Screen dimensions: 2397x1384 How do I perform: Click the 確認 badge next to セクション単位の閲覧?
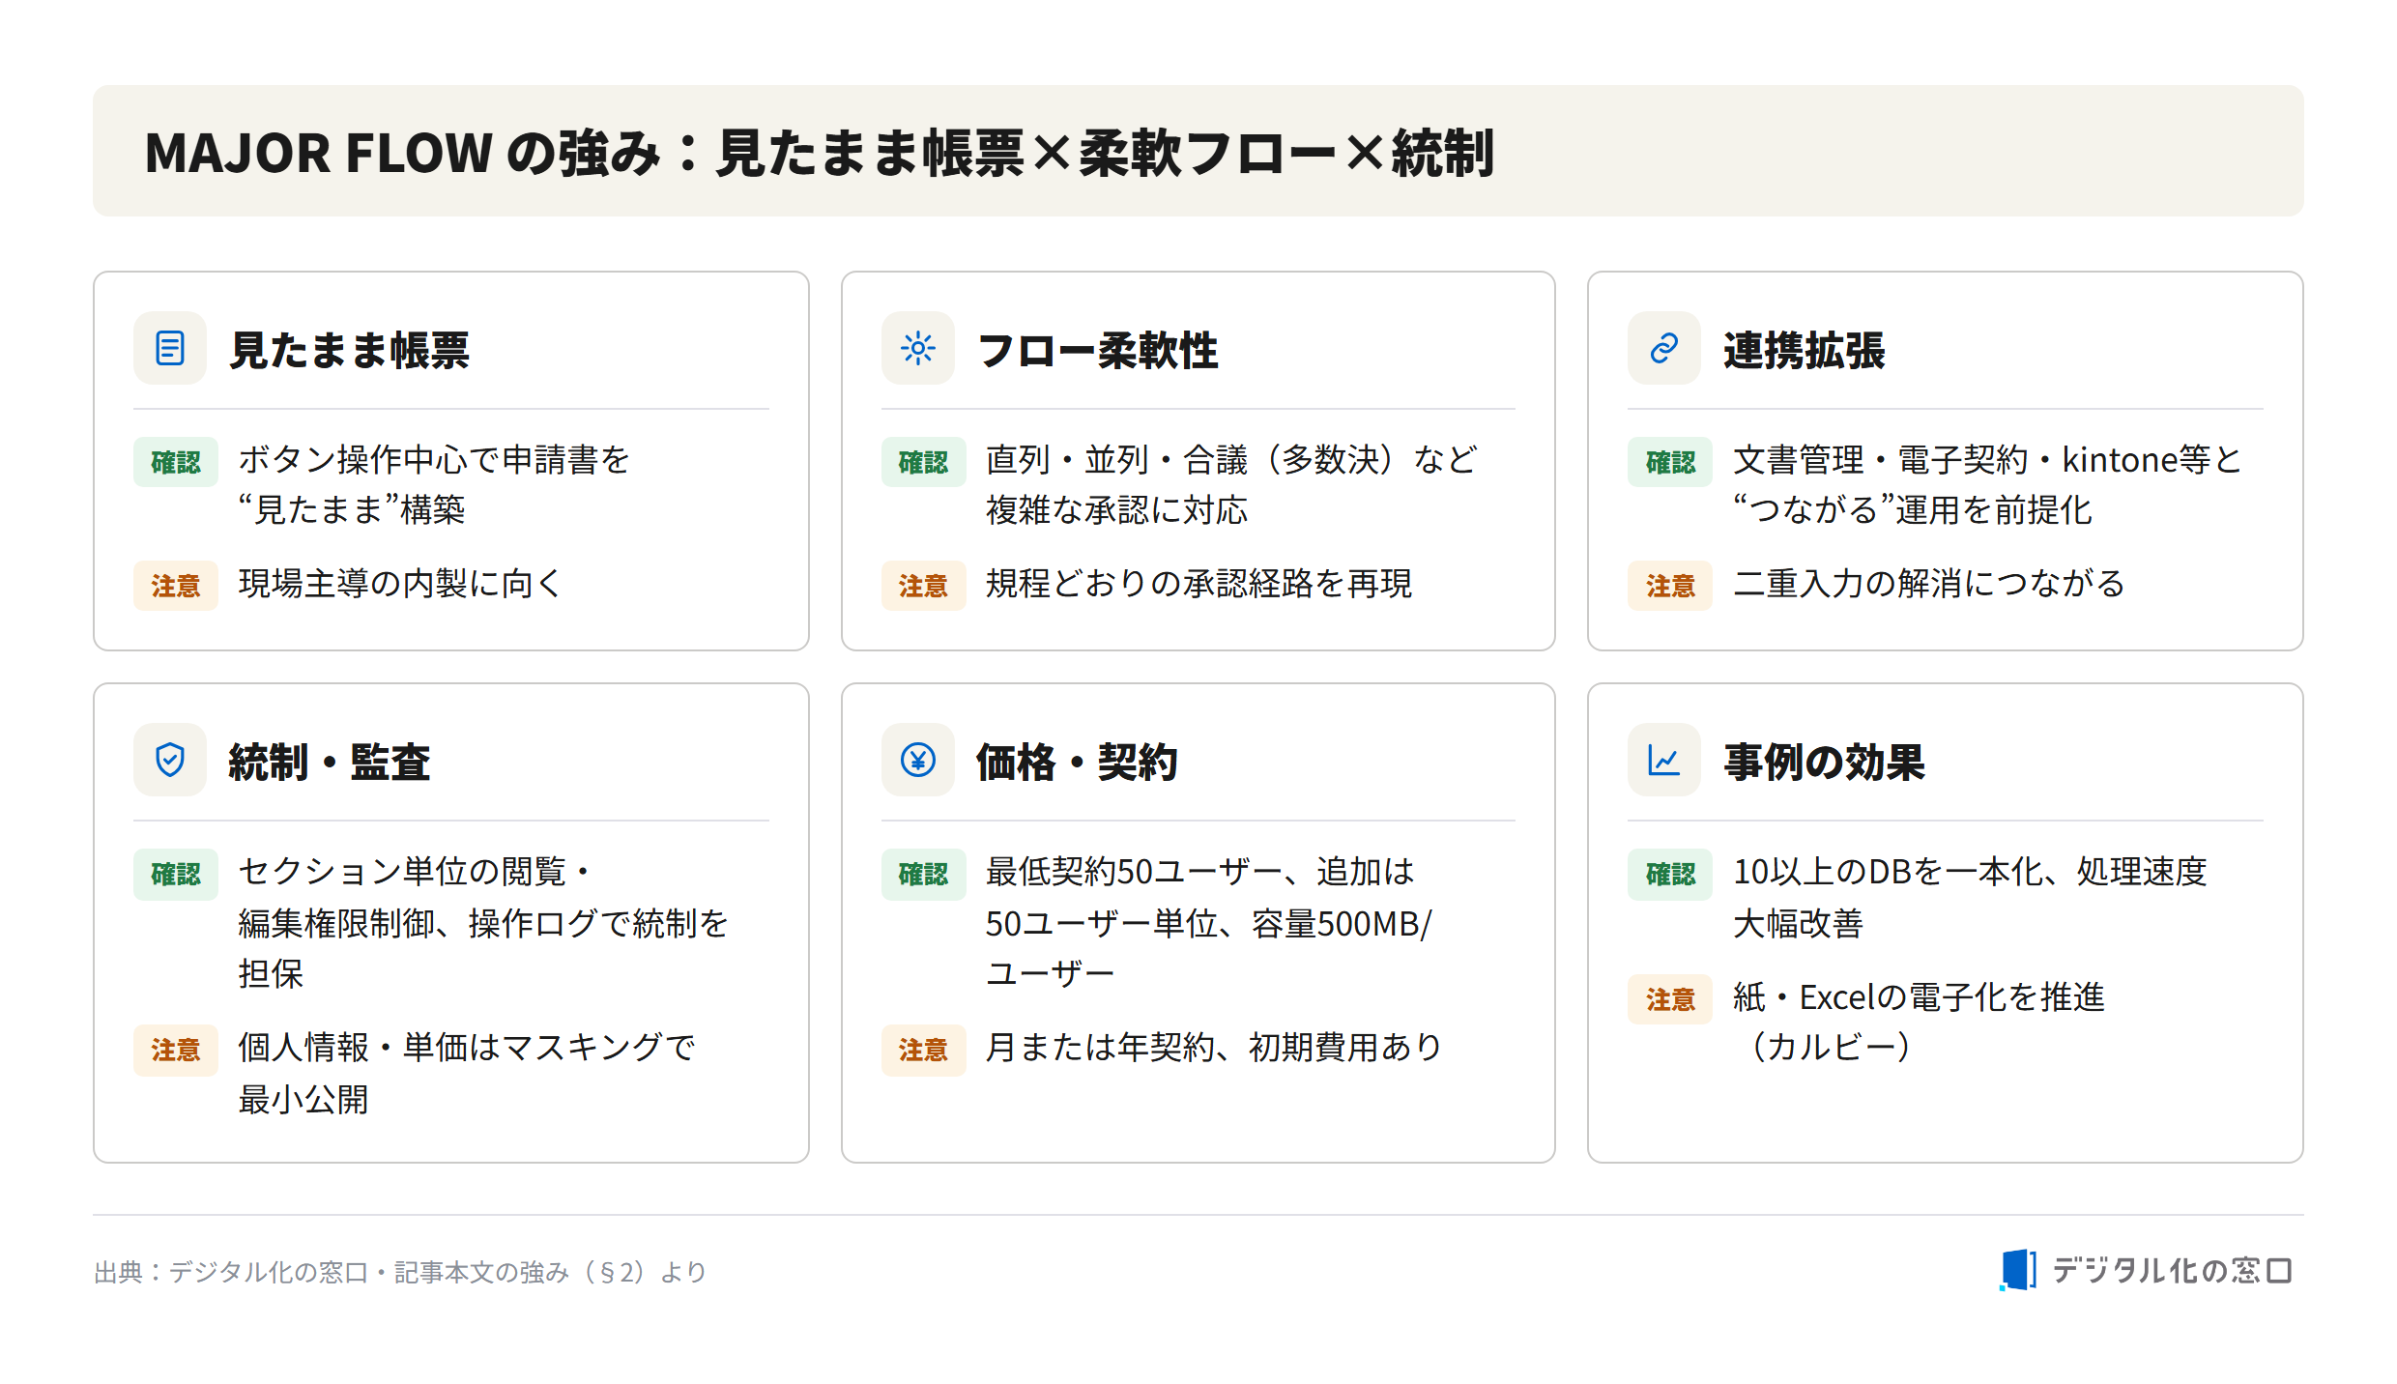[x=176, y=874]
